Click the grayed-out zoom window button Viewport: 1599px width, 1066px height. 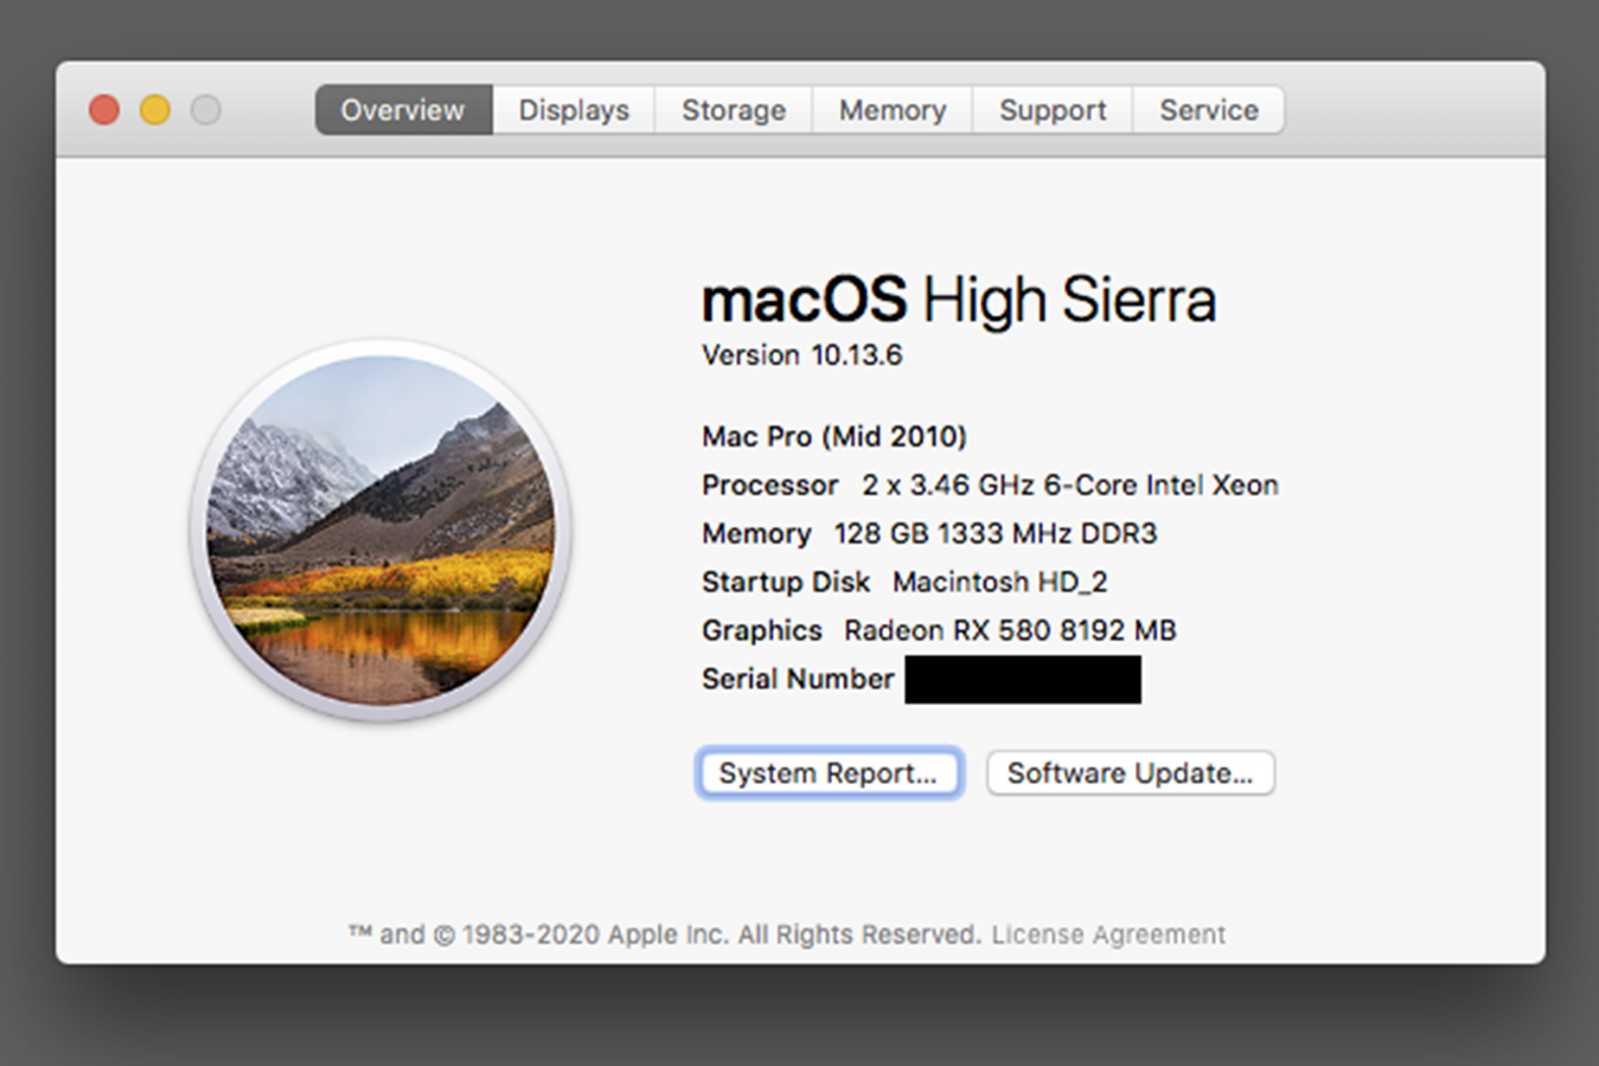(205, 109)
